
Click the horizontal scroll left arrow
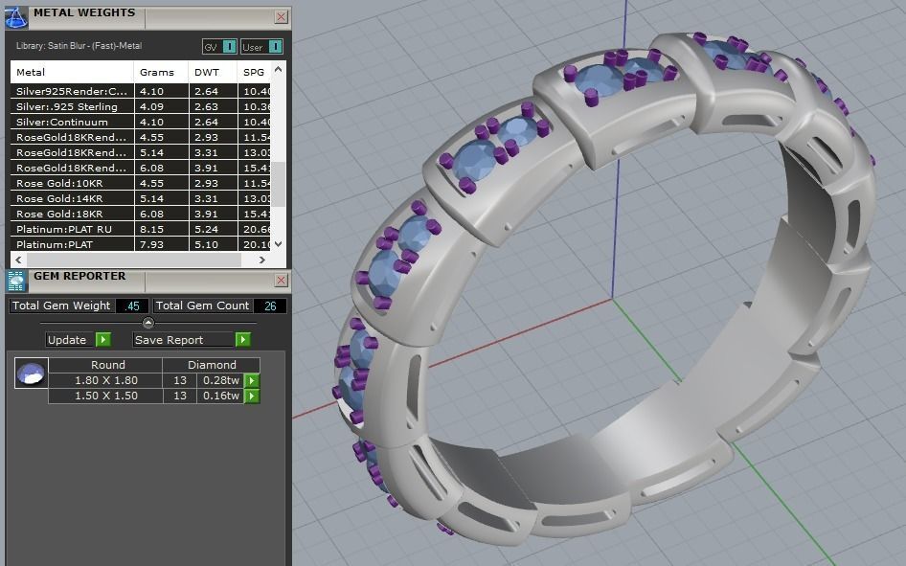(18, 260)
